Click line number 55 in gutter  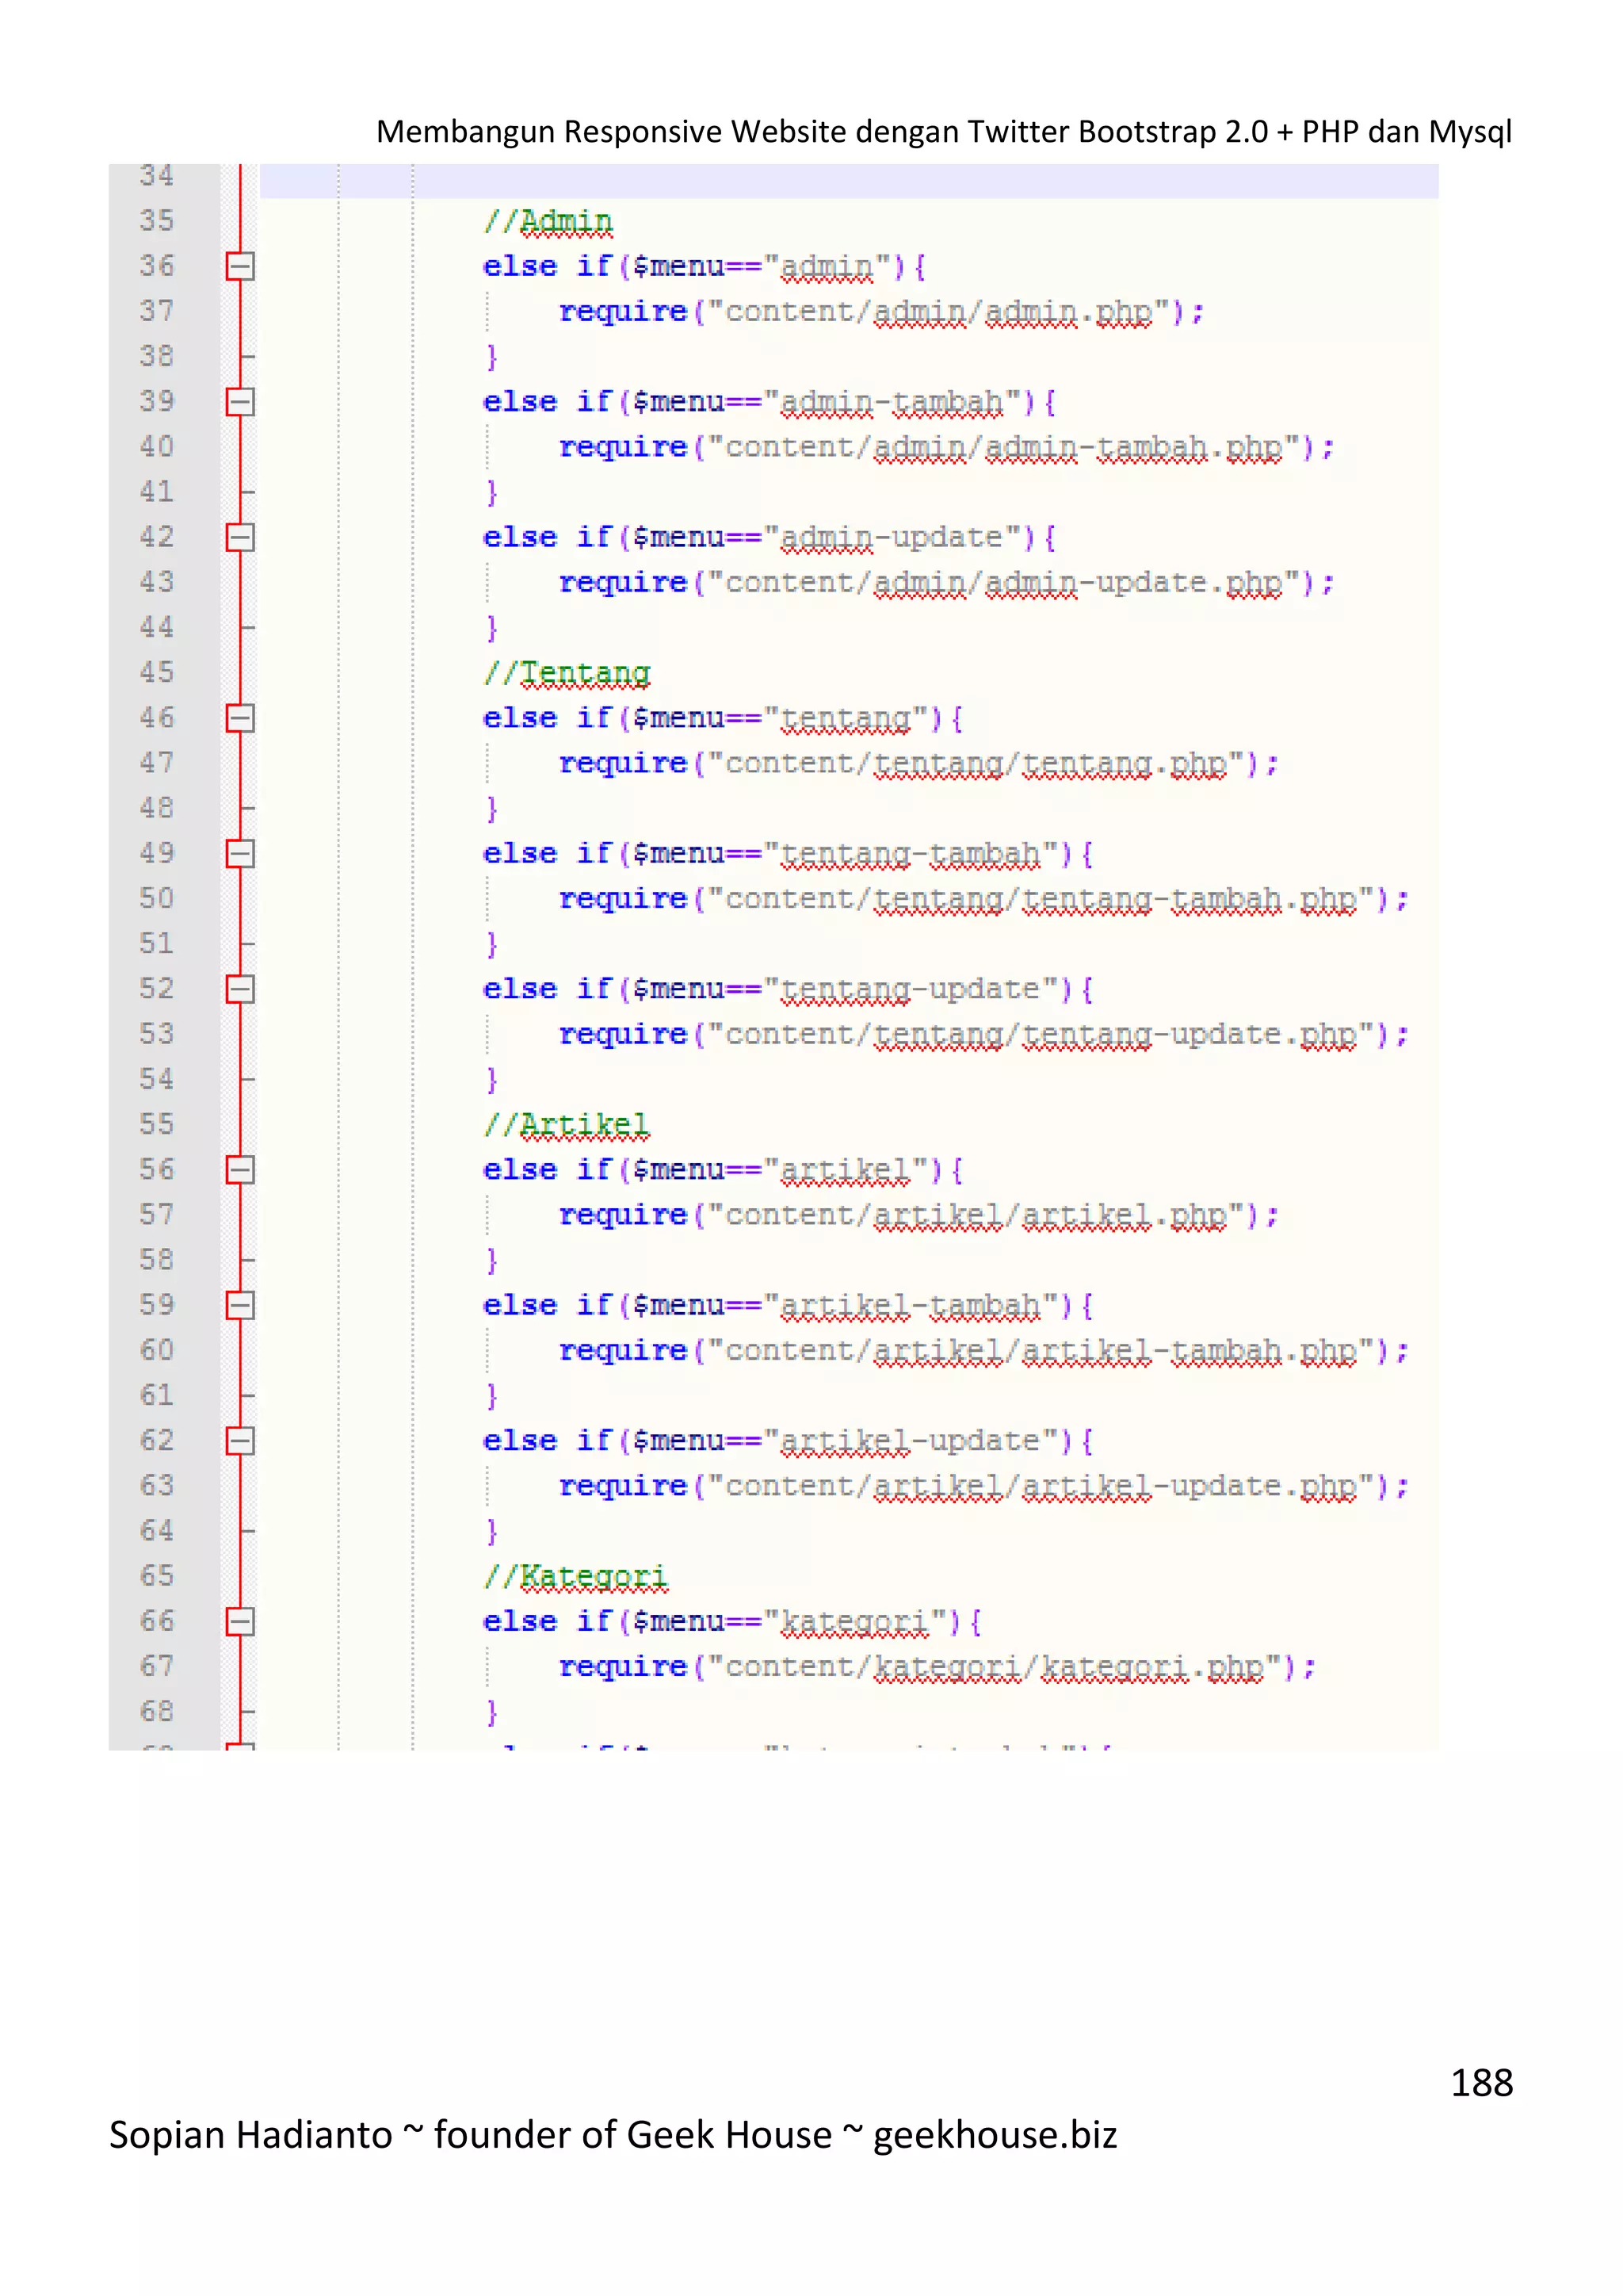pyautogui.click(x=157, y=1124)
